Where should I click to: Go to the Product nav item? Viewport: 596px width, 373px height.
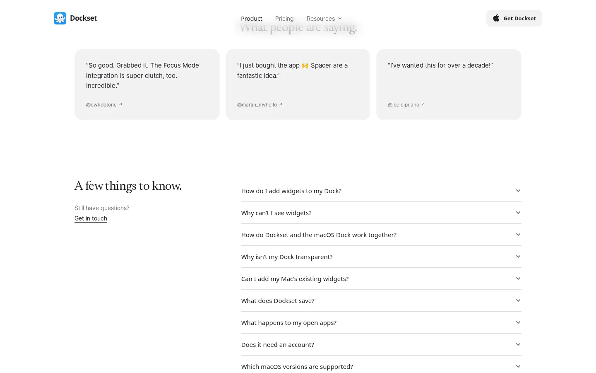[x=252, y=19]
